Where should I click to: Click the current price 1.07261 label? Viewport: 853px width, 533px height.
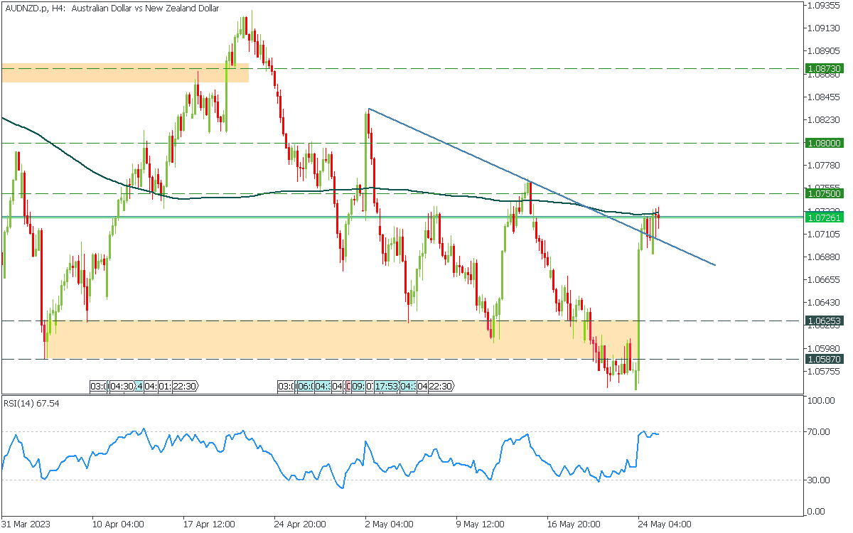(824, 217)
